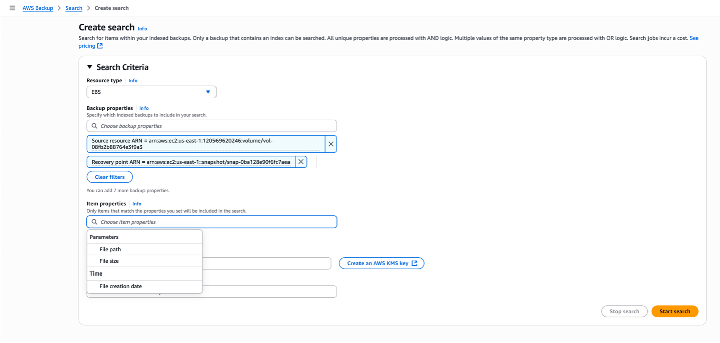The height and width of the screenshot is (343, 720).
Task: Click the Info link beside Create search heading
Action: [142, 28]
